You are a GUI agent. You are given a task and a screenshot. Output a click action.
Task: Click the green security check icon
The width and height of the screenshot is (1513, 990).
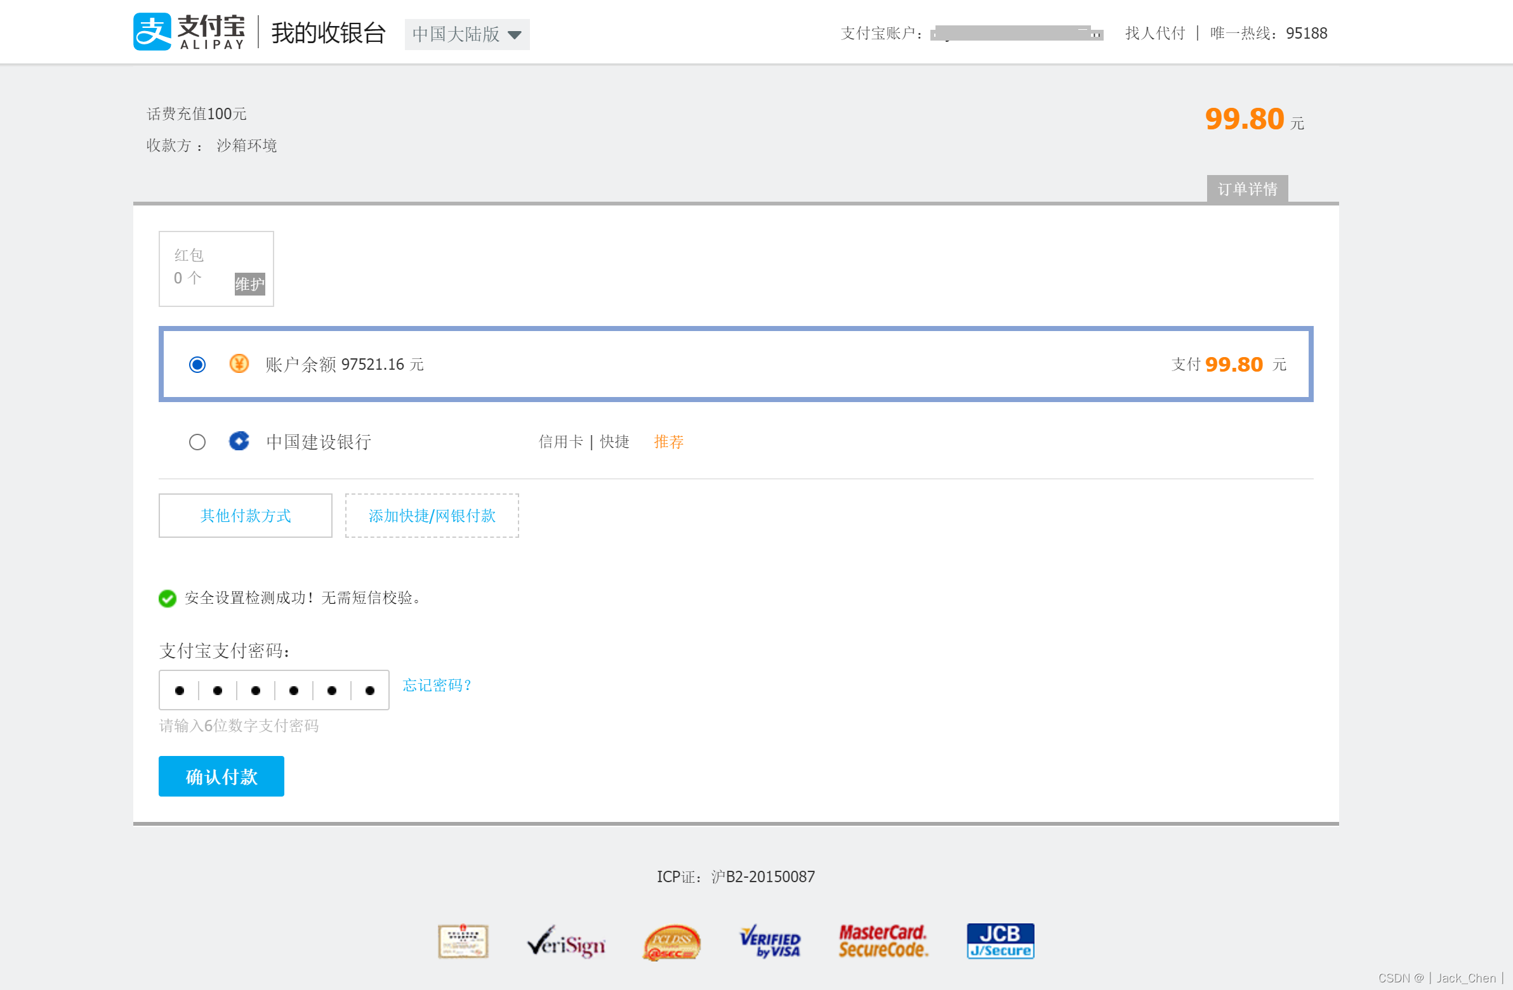tap(167, 598)
